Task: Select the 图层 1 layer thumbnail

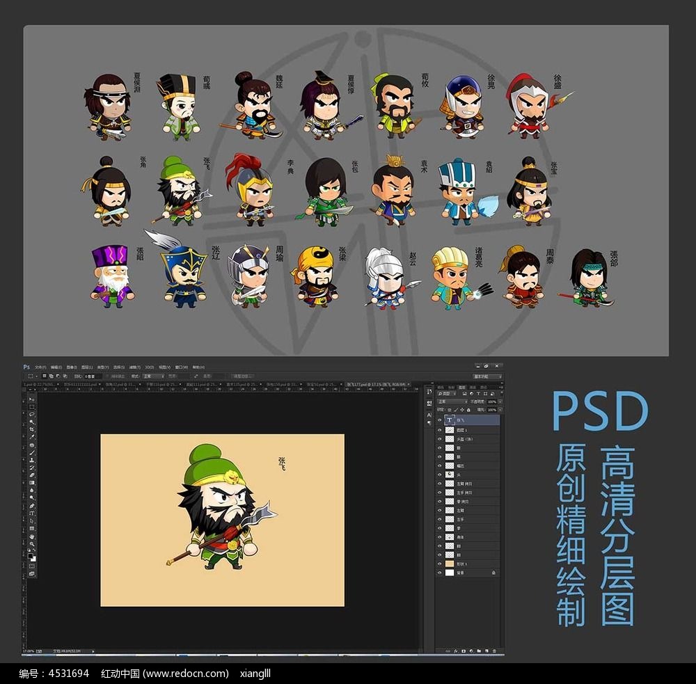Action: pos(450,430)
